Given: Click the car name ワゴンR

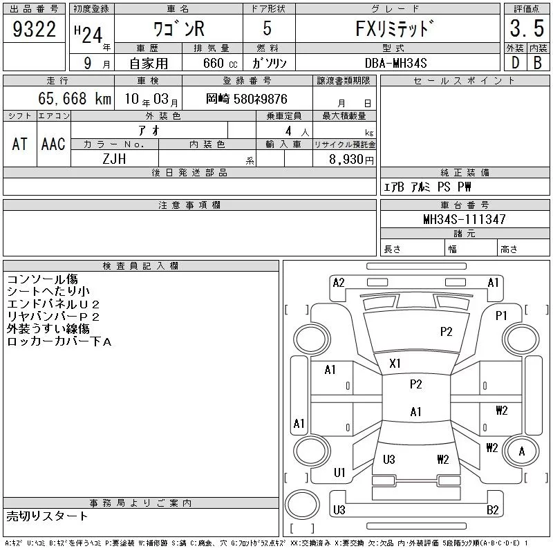Looking at the screenshot, I should [x=179, y=28].
